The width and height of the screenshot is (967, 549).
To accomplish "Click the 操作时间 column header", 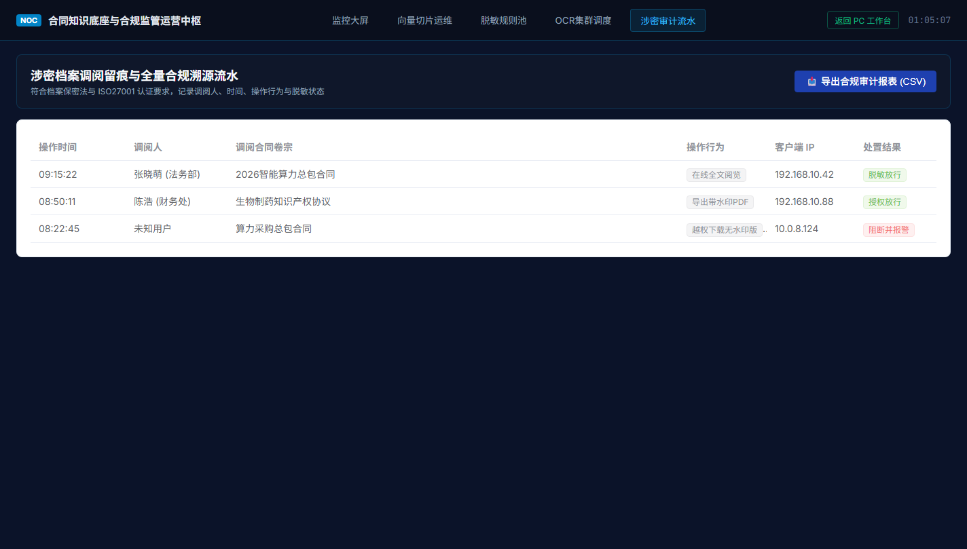I will 58,147.
